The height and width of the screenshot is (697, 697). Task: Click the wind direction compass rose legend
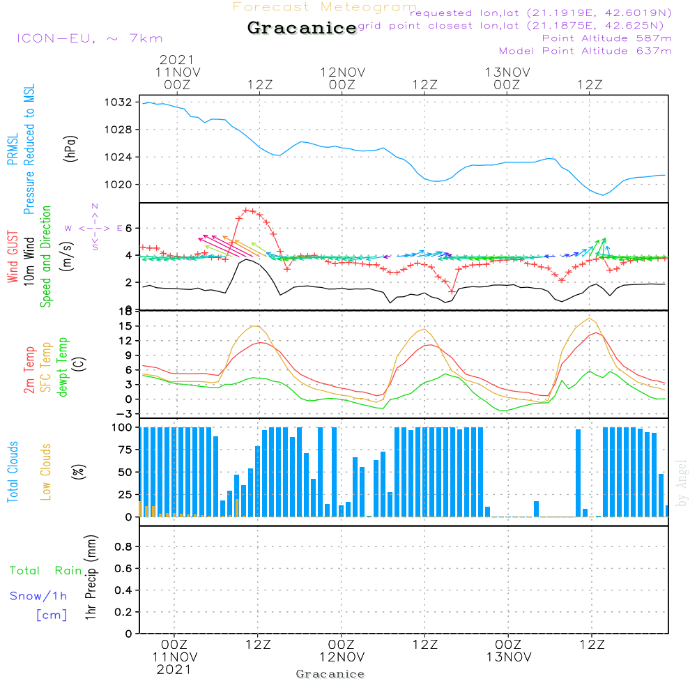pyautogui.click(x=95, y=228)
